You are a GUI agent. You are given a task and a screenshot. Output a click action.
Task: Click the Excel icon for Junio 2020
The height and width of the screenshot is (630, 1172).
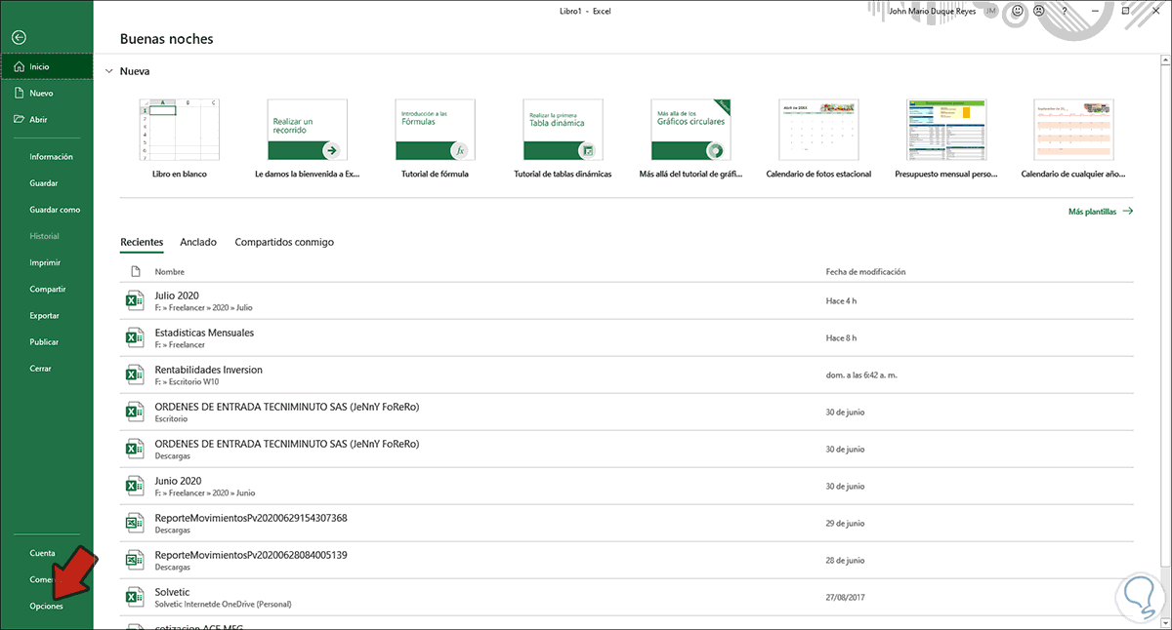coord(135,487)
